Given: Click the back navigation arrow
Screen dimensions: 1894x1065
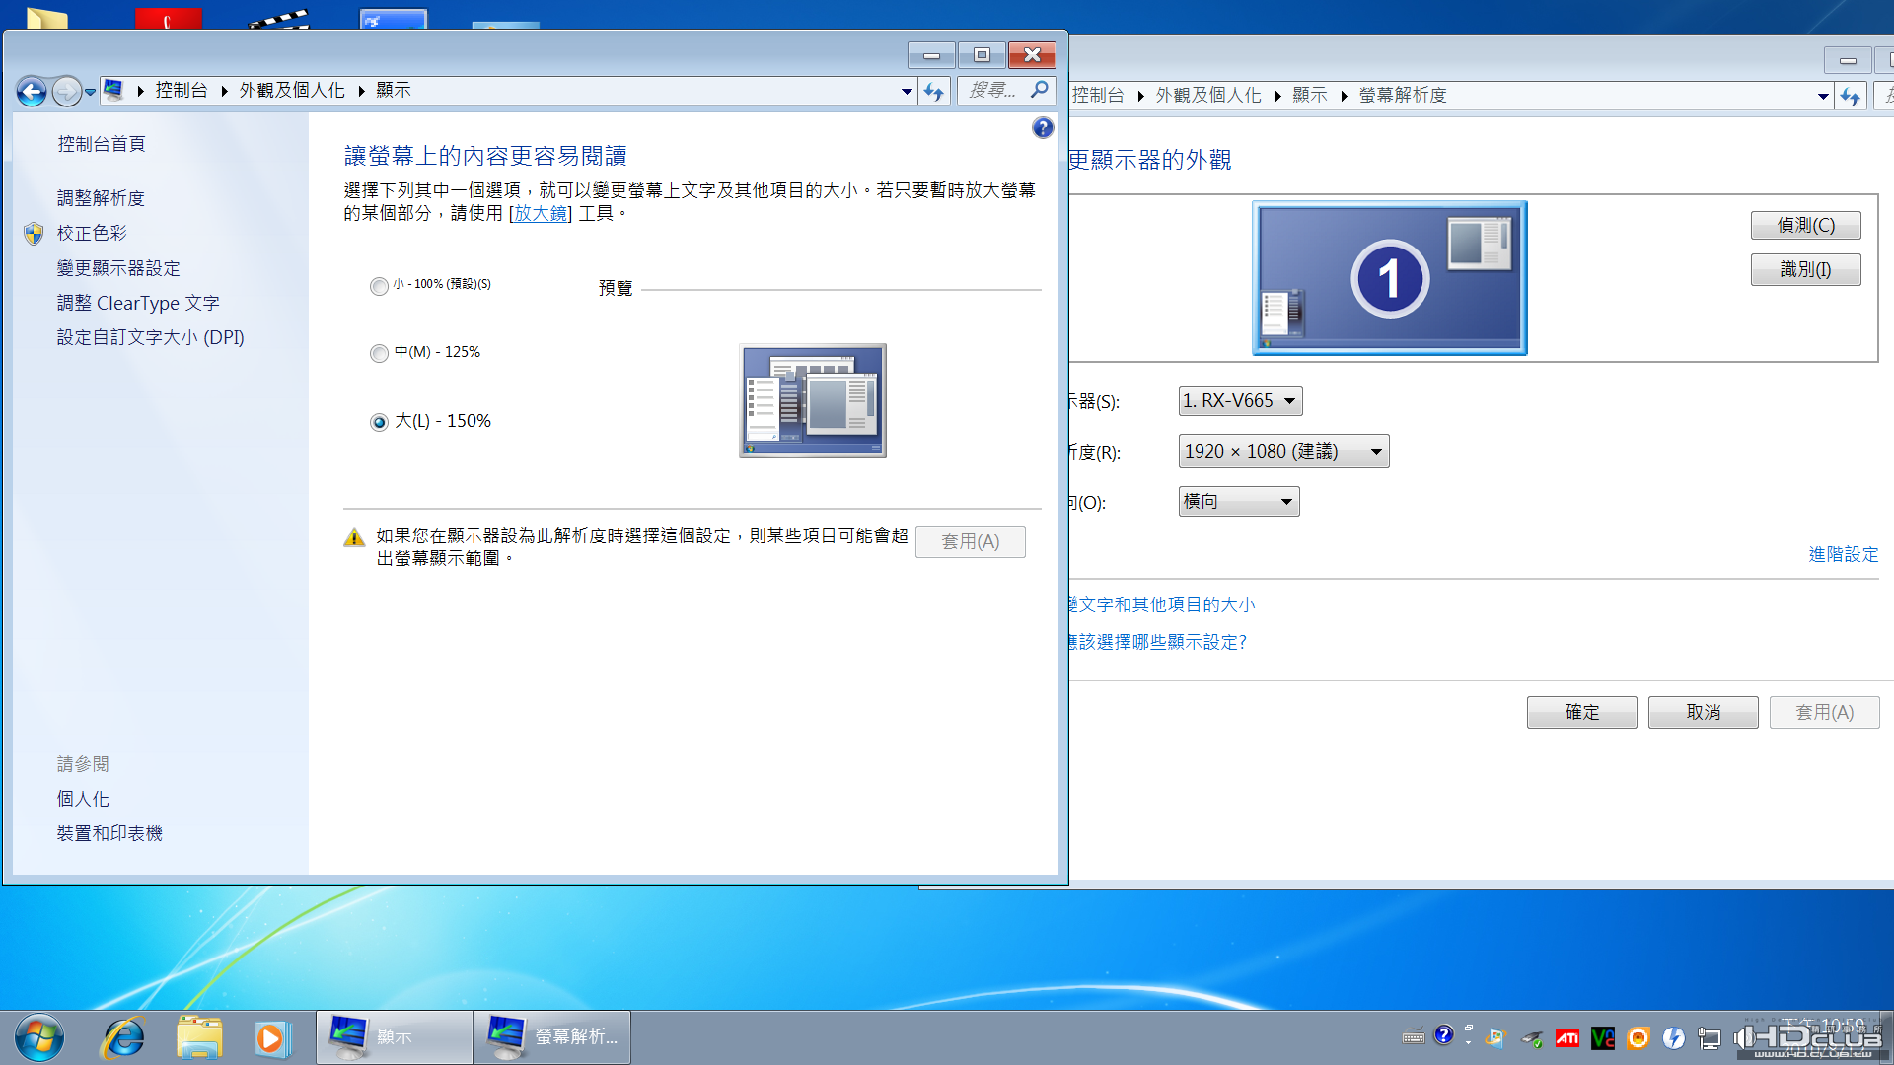Looking at the screenshot, I should pyautogui.click(x=32, y=92).
